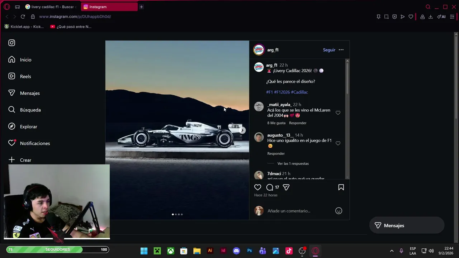This screenshot has width=459, height=258.
Task: Open browser downloads panel
Action: tap(430, 16)
